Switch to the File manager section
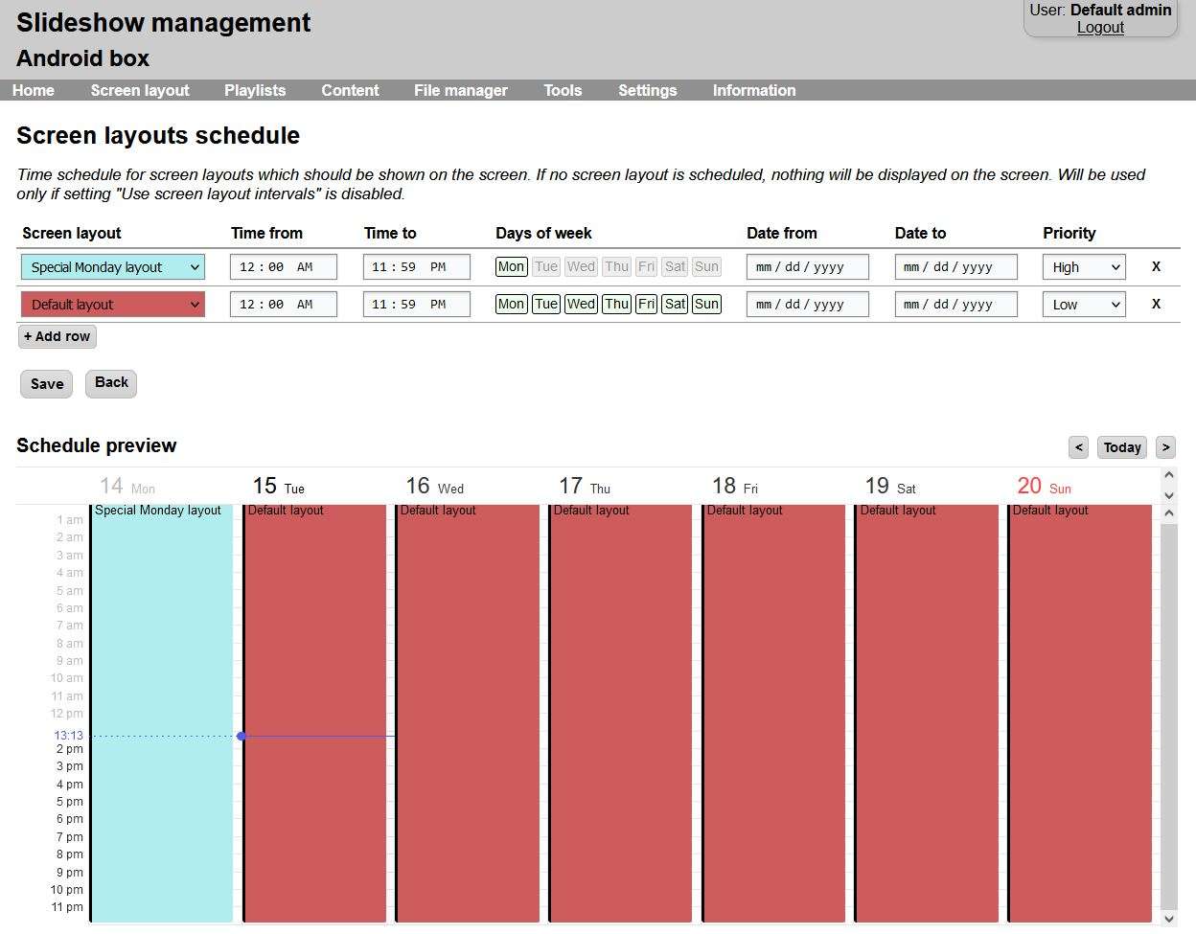Viewport: 1196px width, 934px height. pyautogui.click(x=460, y=90)
